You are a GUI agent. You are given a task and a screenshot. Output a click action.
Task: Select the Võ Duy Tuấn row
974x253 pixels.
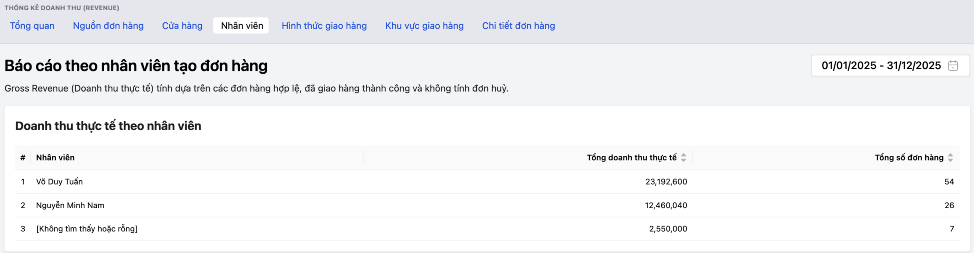[x=59, y=182]
